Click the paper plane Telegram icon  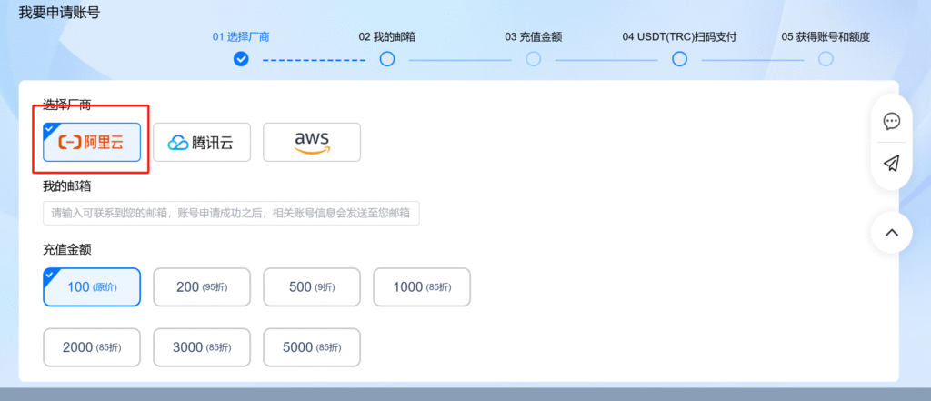pos(891,164)
